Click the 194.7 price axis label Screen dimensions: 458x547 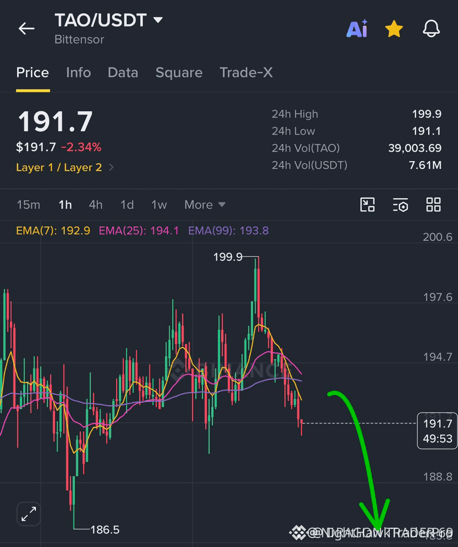[438, 357]
